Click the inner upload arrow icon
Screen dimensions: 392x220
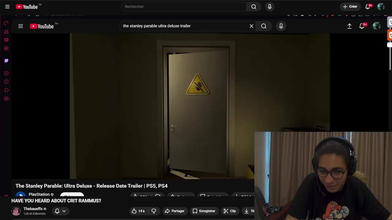tap(349, 26)
